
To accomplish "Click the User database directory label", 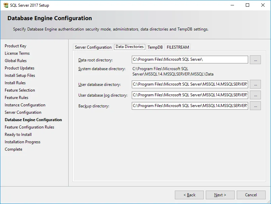I will click(100, 85).
